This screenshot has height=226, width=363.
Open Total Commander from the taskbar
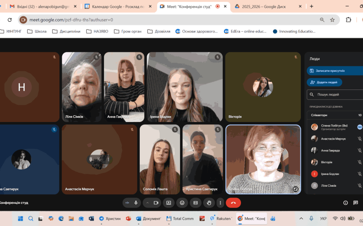pos(181,219)
